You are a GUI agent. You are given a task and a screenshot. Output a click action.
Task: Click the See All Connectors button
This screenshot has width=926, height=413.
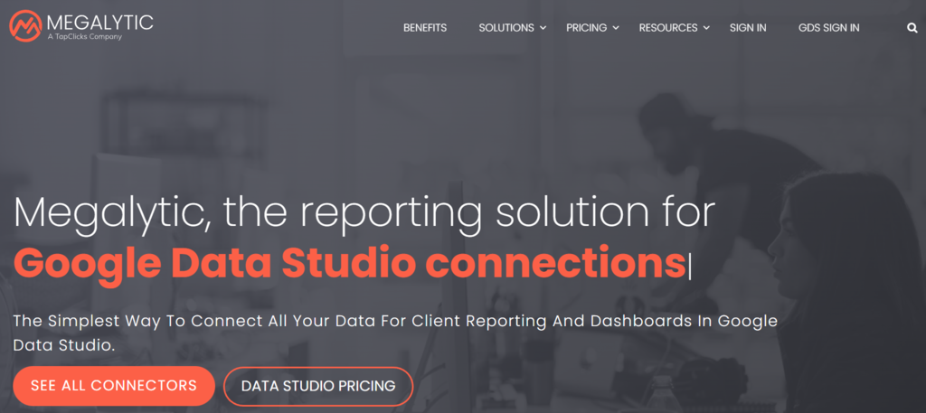pyautogui.click(x=114, y=386)
